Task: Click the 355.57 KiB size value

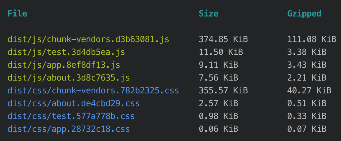Action: coord(223,91)
